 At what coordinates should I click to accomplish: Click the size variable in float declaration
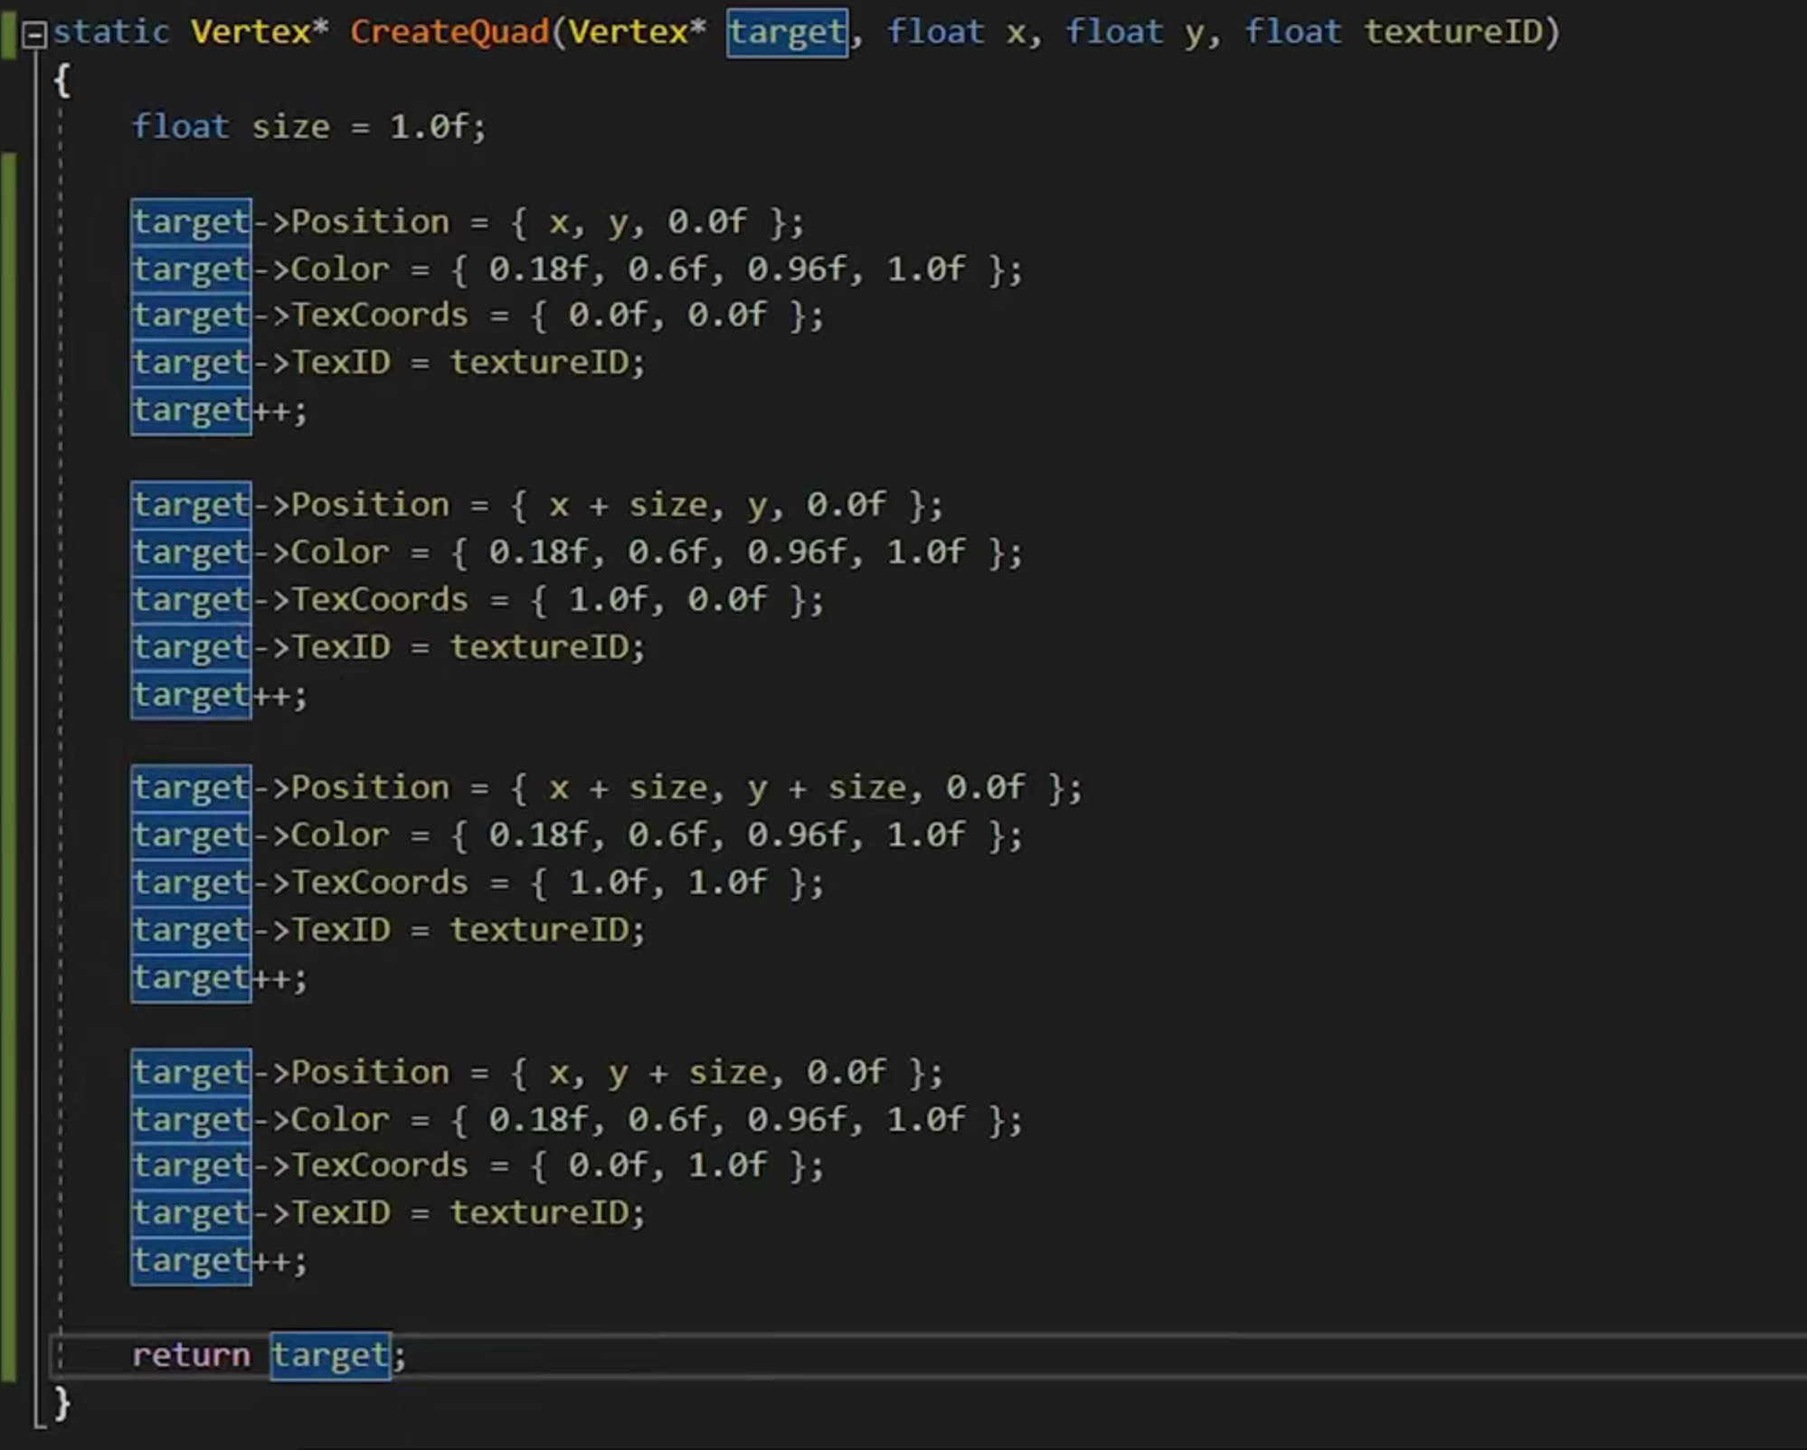[x=290, y=127]
